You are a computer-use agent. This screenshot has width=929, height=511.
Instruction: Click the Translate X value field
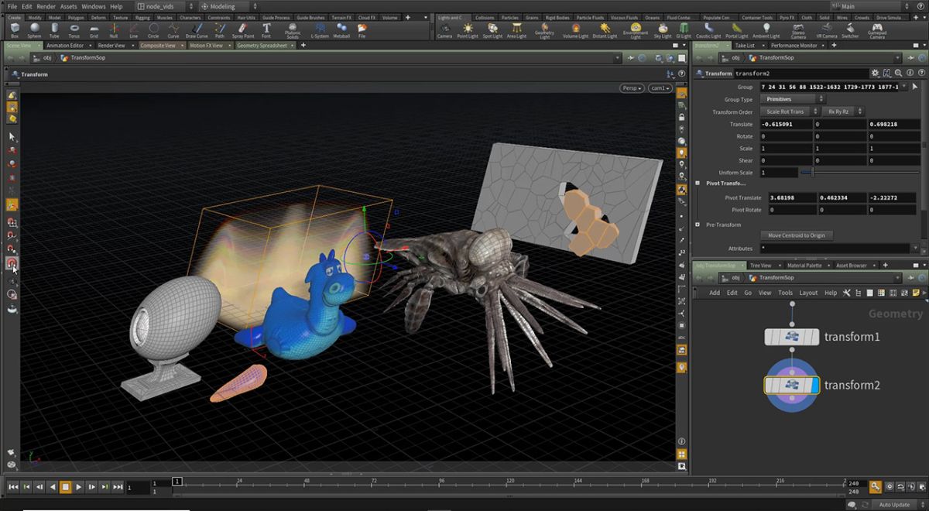787,124
